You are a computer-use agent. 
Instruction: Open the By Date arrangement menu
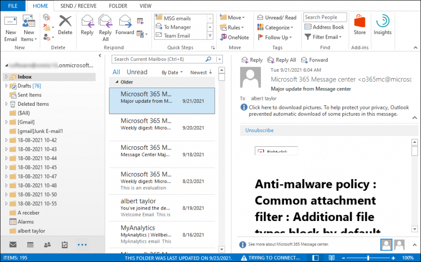(x=172, y=72)
